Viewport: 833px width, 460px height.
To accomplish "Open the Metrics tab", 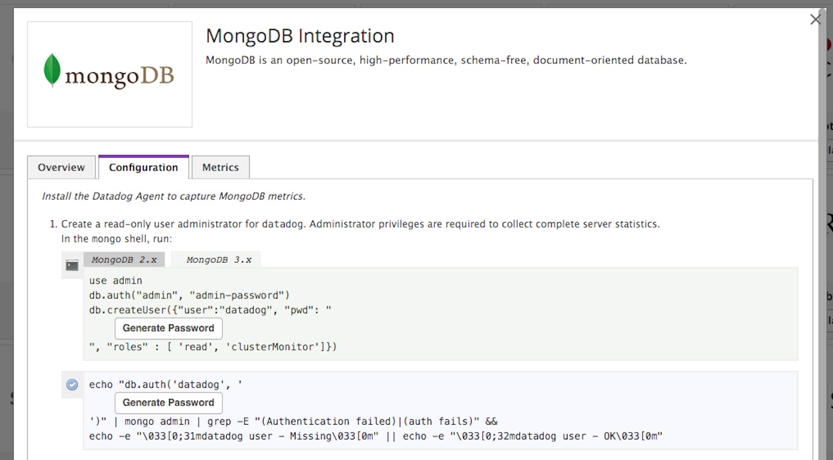I will 220,167.
